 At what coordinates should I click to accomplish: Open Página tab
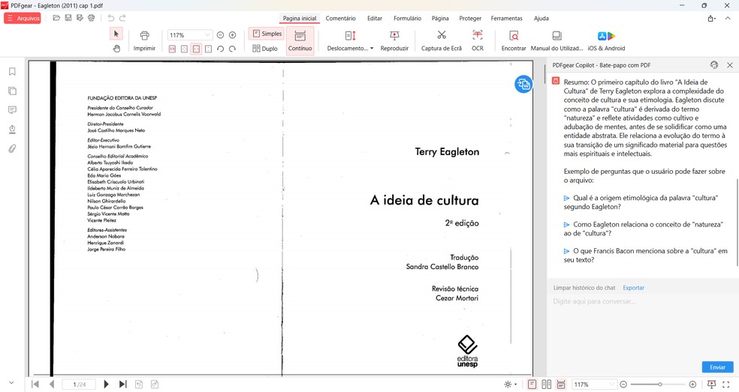tap(440, 18)
